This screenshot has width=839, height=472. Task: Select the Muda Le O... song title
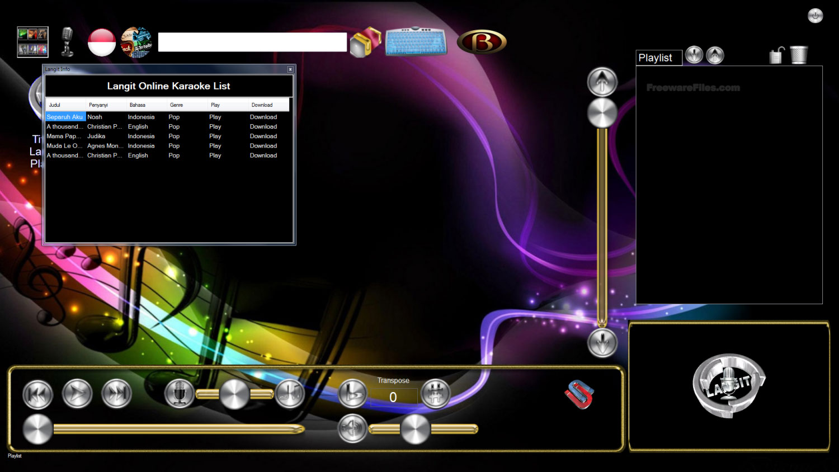point(64,145)
